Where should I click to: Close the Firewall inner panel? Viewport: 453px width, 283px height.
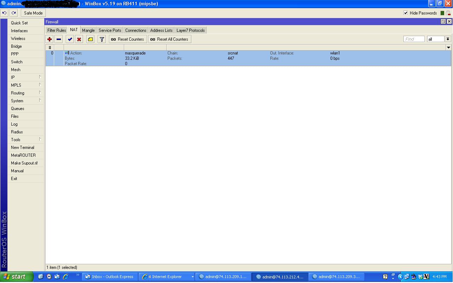point(449,22)
